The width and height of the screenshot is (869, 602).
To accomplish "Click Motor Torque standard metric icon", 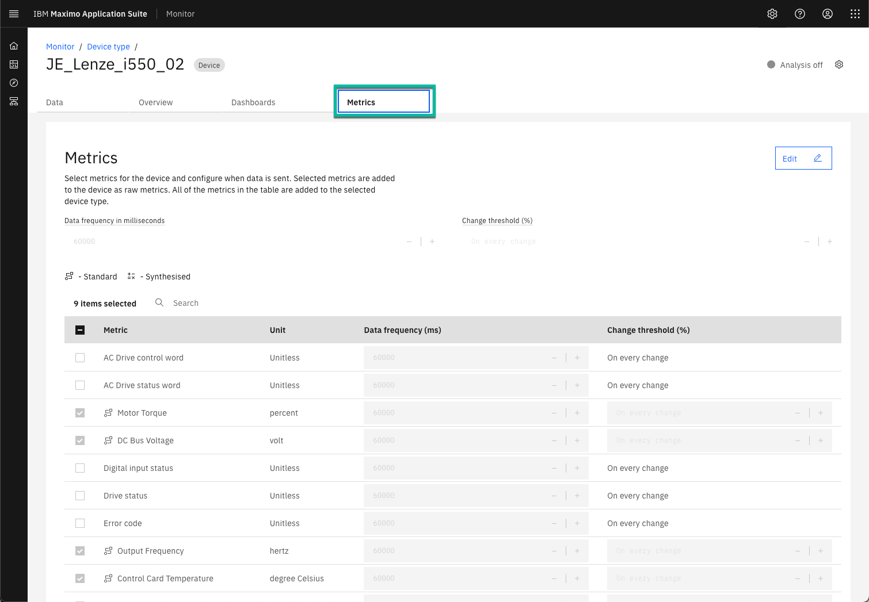I will (x=108, y=413).
